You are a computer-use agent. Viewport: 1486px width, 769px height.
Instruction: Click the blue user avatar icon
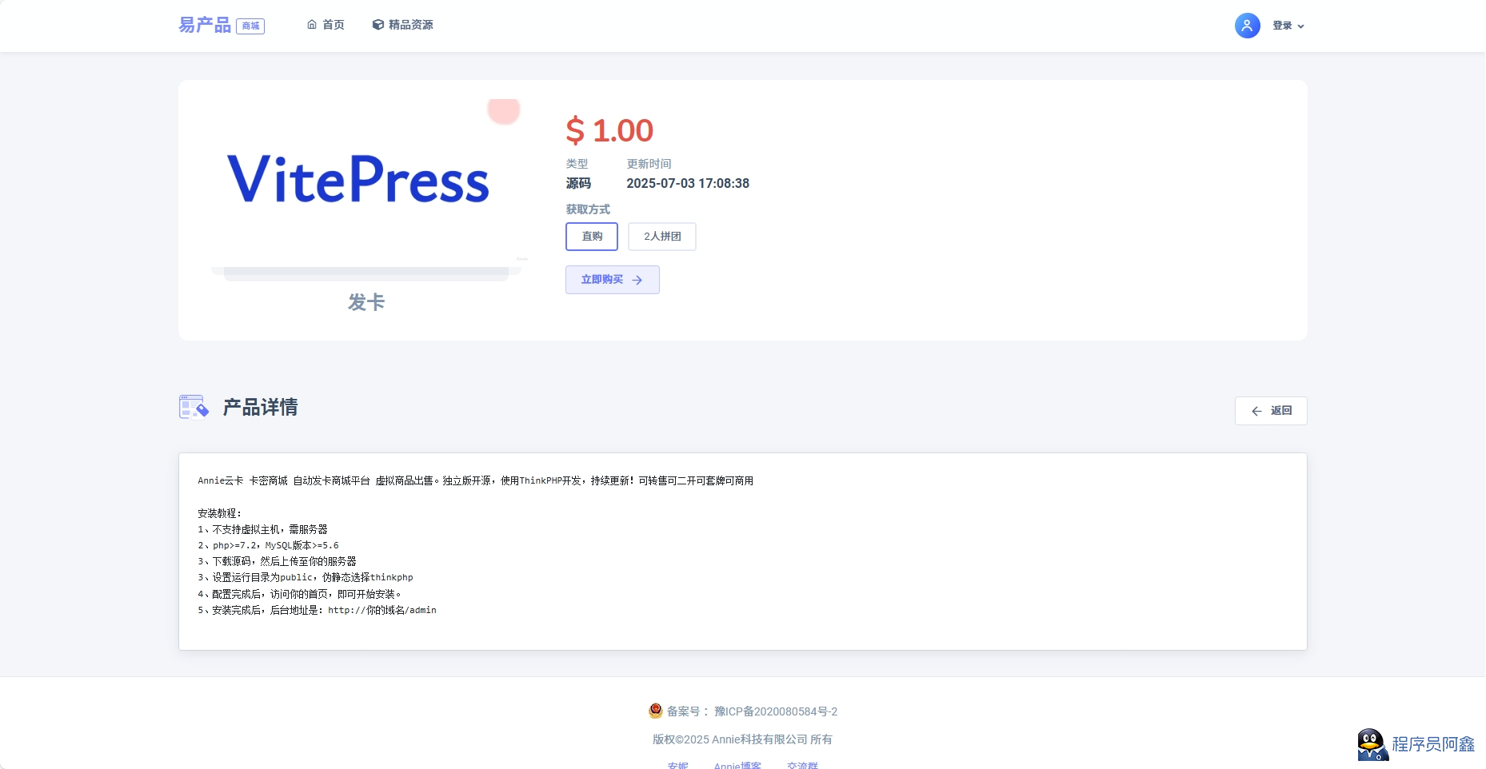[1247, 26]
